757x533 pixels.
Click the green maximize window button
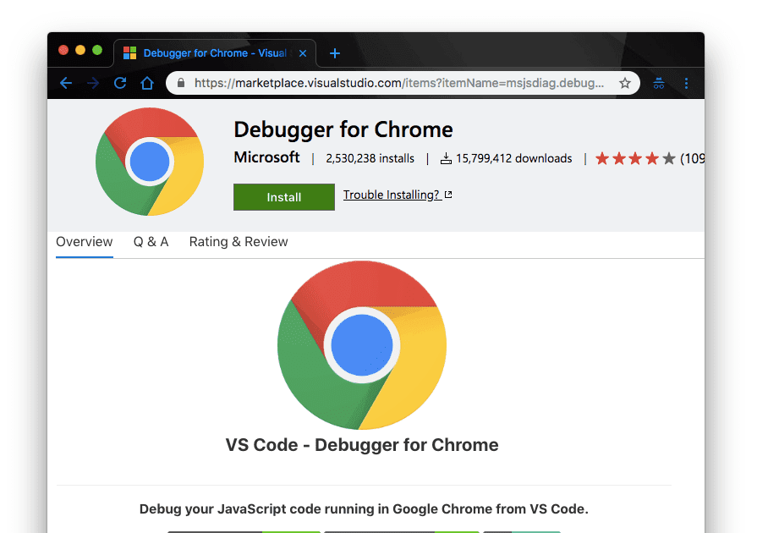(x=97, y=50)
